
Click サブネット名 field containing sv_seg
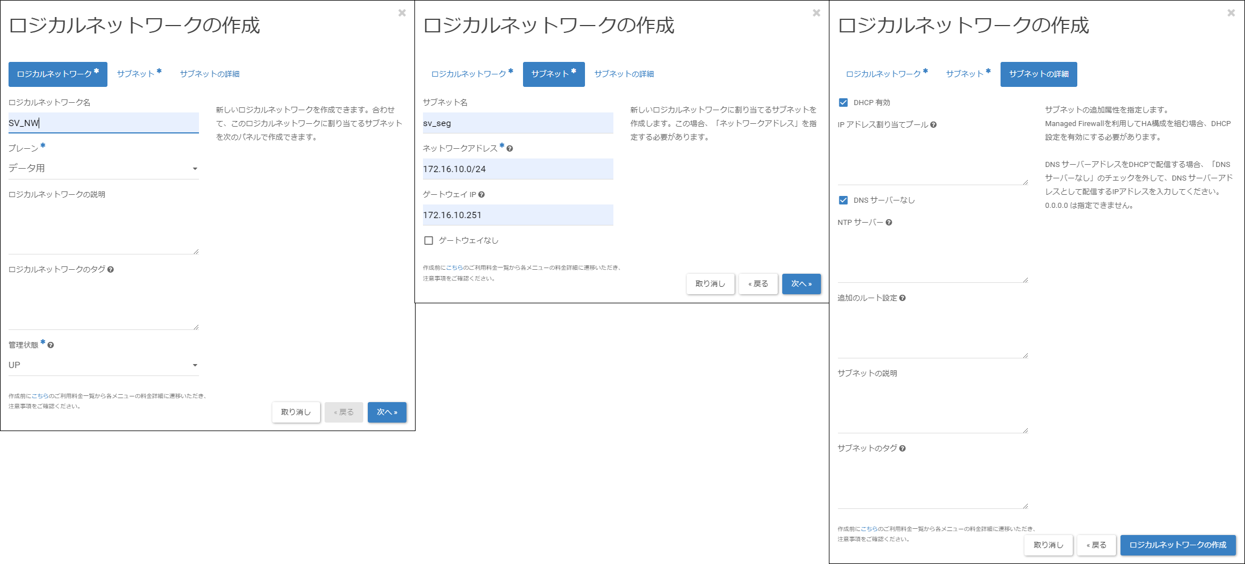click(518, 123)
